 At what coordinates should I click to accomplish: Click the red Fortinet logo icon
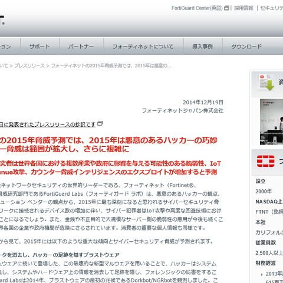[x=266, y=161]
